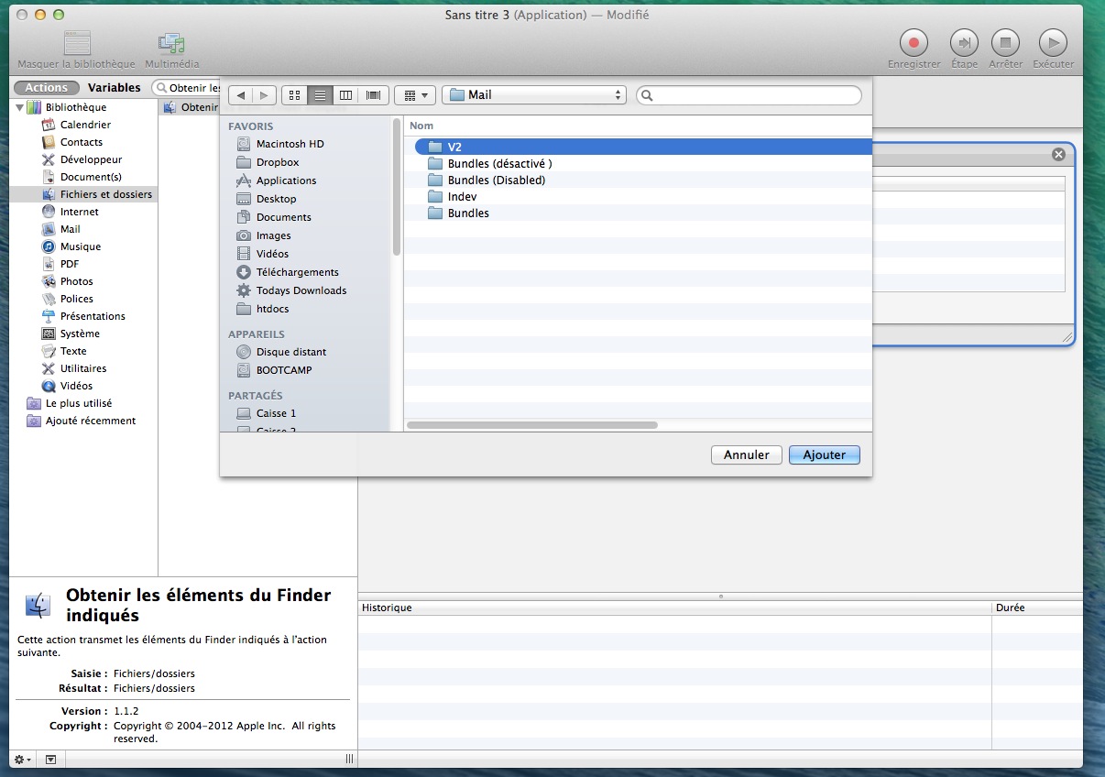Image resolution: width=1105 pixels, height=777 pixels.
Task: Switch to column view in file dialog
Action: pyautogui.click(x=345, y=95)
